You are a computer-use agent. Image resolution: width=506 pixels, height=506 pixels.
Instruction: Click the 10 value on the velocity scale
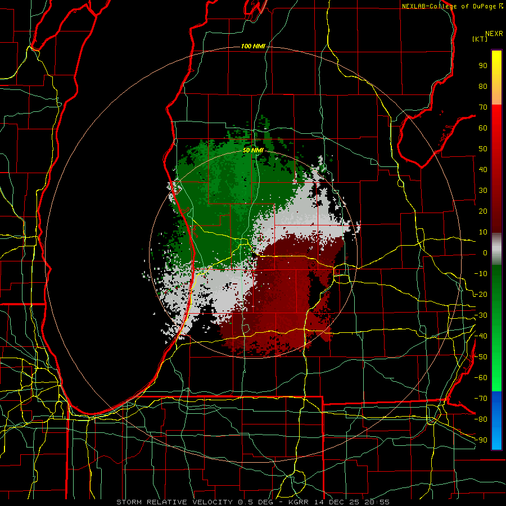[x=483, y=232]
